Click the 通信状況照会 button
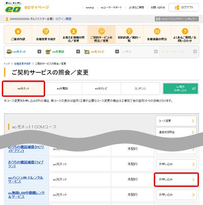The image size is (203, 205). coord(176,132)
